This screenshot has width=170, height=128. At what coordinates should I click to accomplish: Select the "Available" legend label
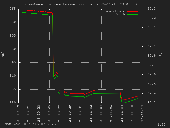115,11
